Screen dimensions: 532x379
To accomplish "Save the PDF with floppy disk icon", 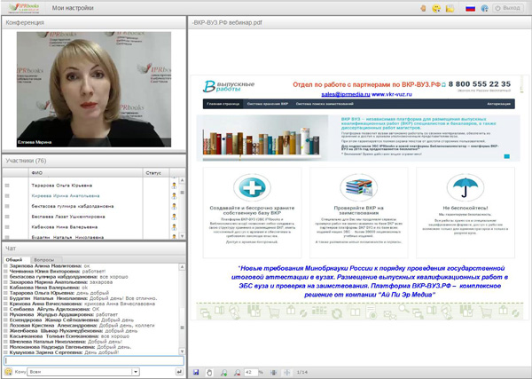I will 196,372.
